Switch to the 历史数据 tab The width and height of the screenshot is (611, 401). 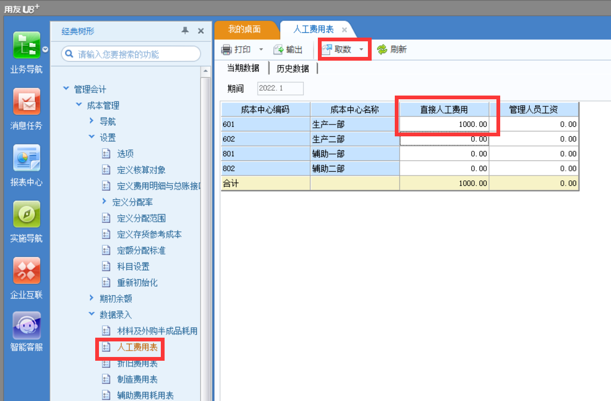pyautogui.click(x=293, y=69)
